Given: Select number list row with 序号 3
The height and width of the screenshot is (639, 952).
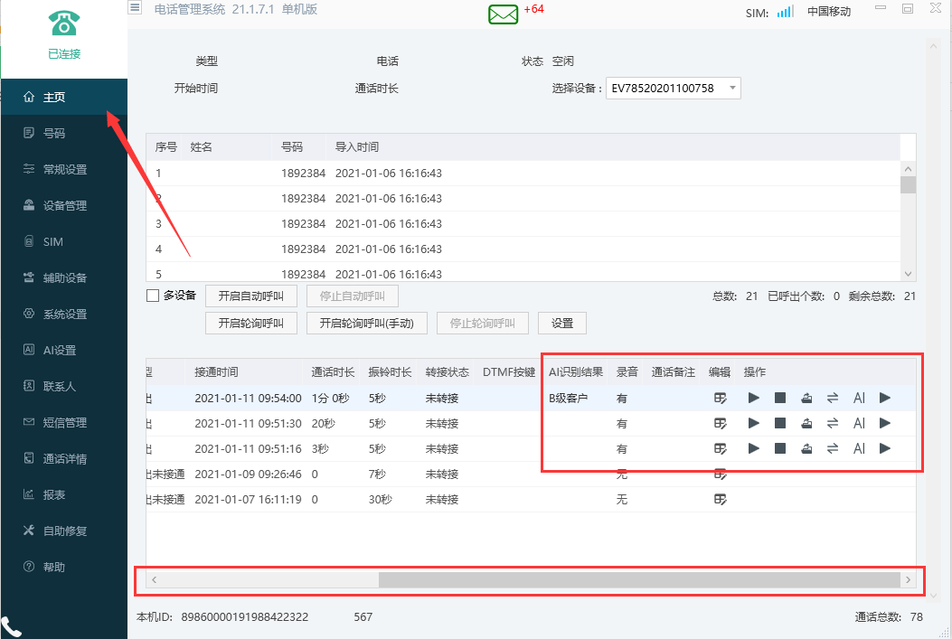Looking at the screenshot, I should (523, 224).
